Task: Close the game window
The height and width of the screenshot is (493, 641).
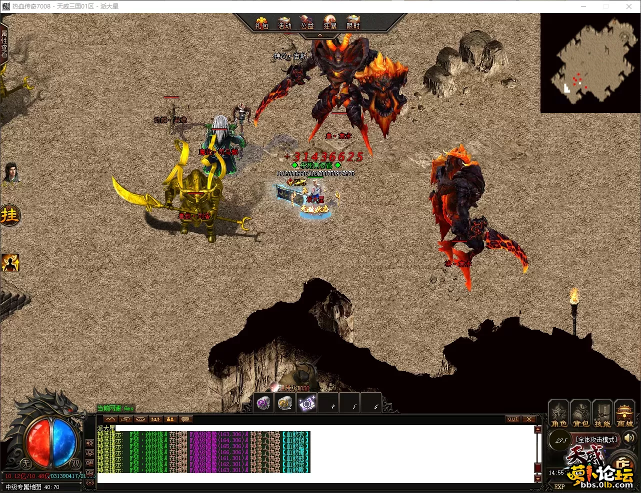Action: pos(629,6)
